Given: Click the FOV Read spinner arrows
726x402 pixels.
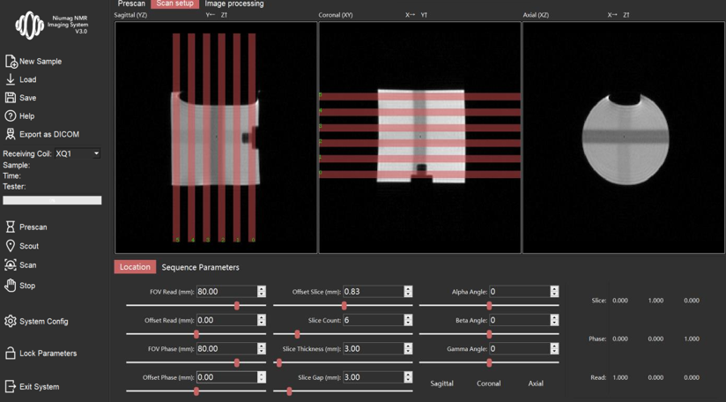Looking at the screenshot, I should click(x=262, y=292).
